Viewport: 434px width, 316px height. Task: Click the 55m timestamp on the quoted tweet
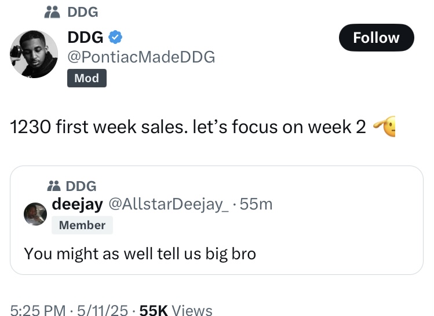click(x=257, y=204)
